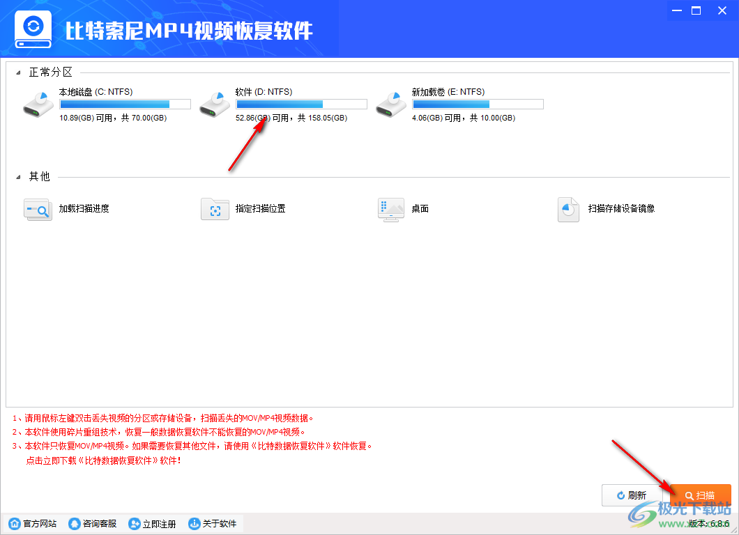Select the new volume E: drive icon
This screenshot has height=535, width=739.
[391, 104]
